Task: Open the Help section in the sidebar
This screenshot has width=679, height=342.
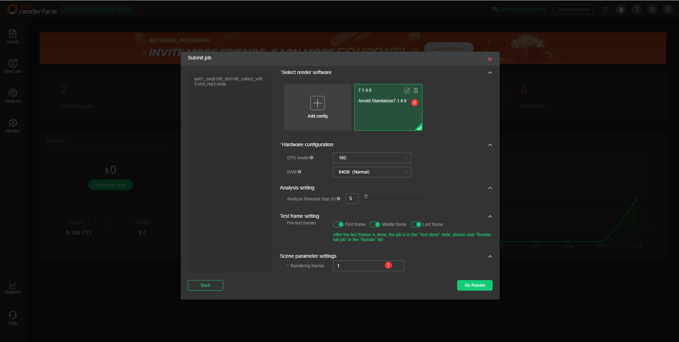Action: click(13, 318)
